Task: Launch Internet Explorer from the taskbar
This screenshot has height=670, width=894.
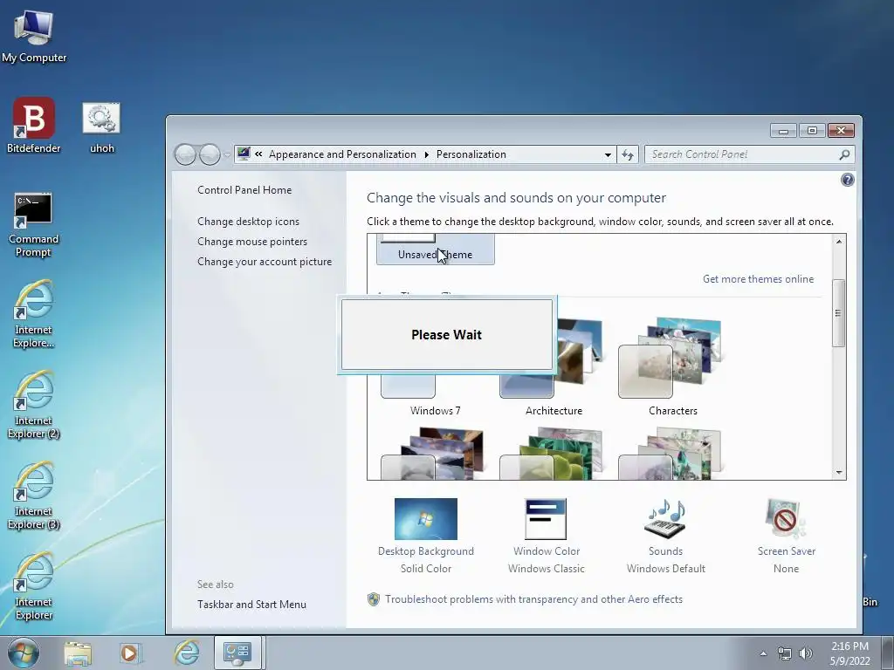Action: tap(187, 653)
